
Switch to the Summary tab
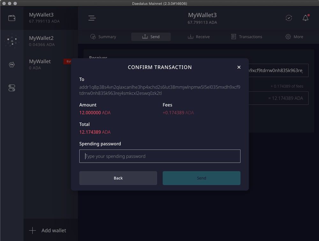tap(103, 37)
